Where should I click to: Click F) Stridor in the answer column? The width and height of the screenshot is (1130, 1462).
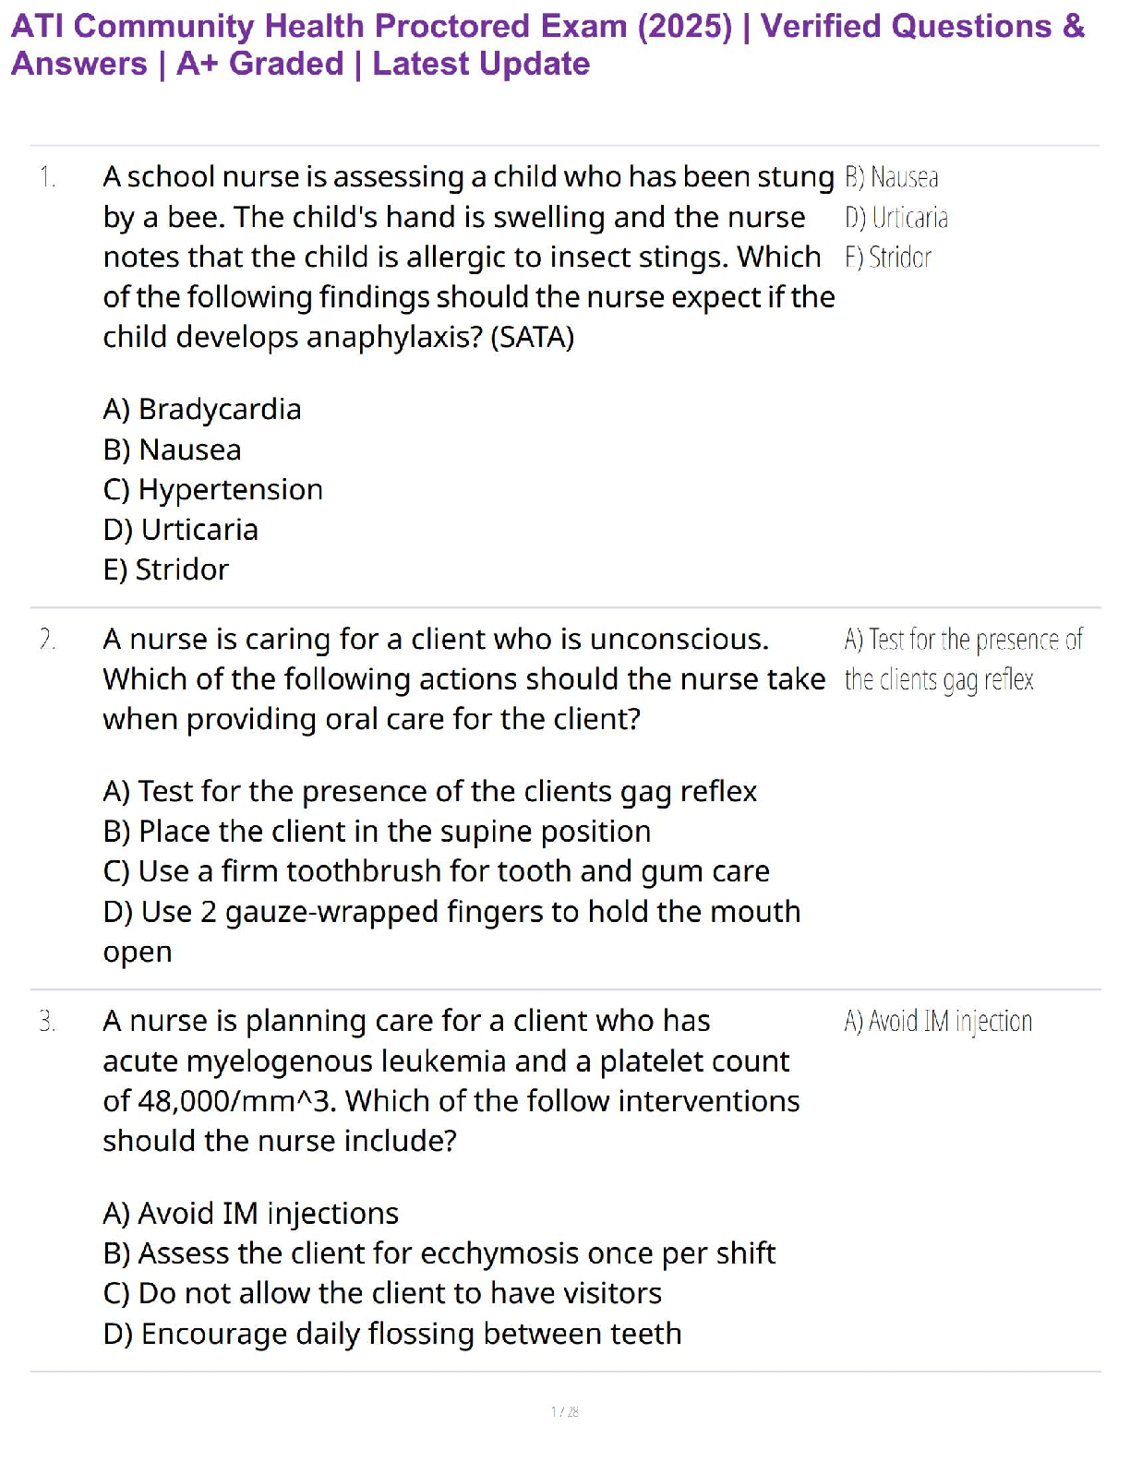coord(888,258)
